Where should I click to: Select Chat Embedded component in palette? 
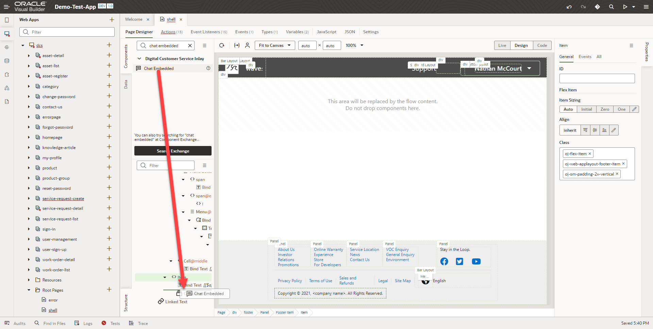tap(173, 68)
